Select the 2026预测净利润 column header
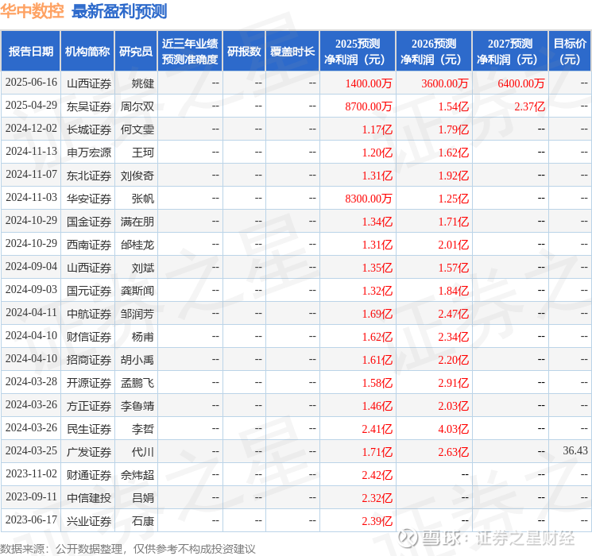 pos(434,52)
